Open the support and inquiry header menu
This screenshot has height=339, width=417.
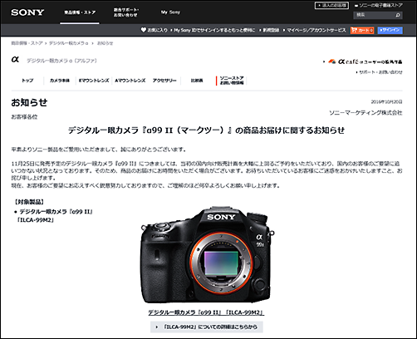[125, 12]
